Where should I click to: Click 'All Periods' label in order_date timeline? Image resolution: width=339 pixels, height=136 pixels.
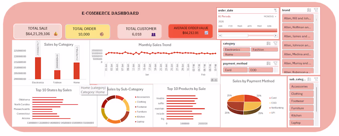224,16
